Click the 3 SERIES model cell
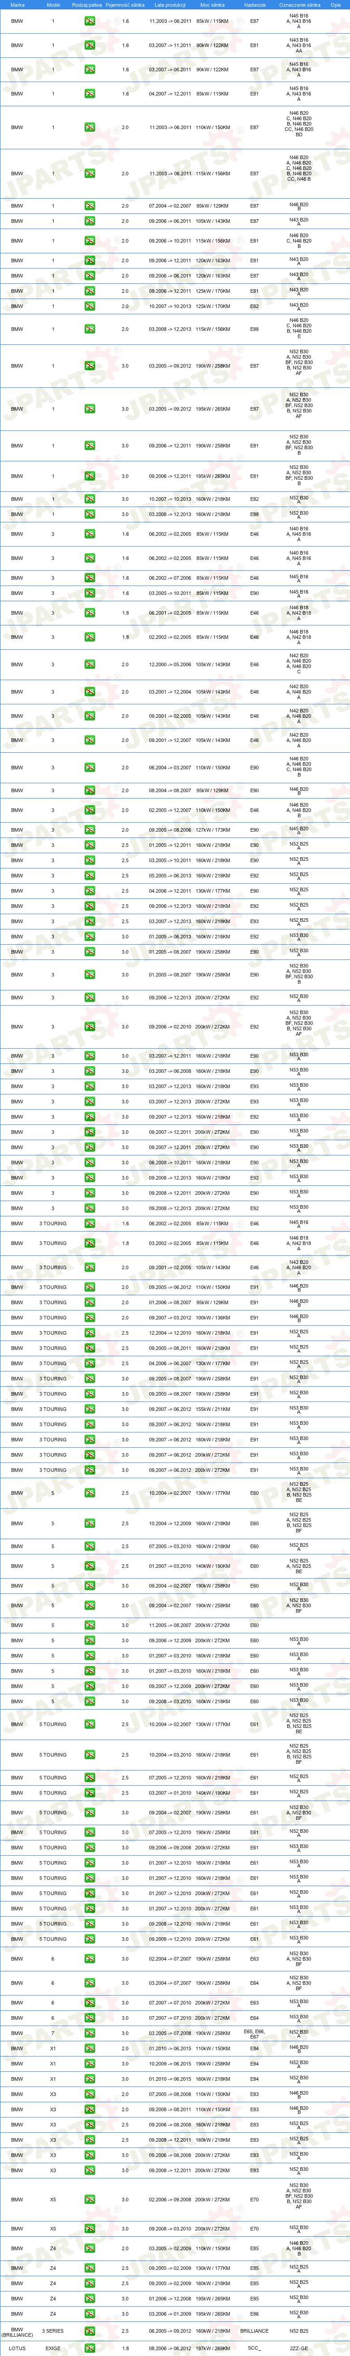Screen dimensions: 350x2356 [x=53, y=2331]
